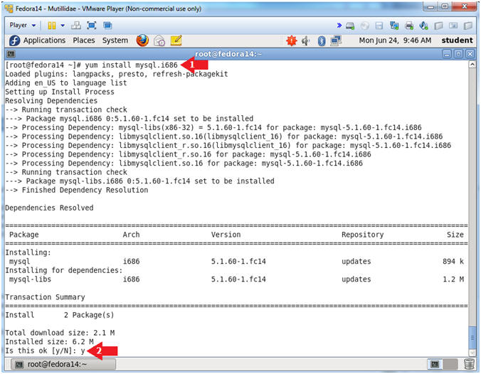Click the floppy drive device icon
The height and width of the screenshot is (374, 481).
tap(379, 26)
